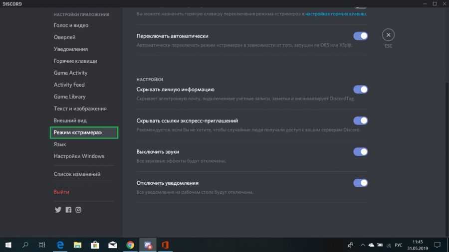449x252 pixels.
Task: Disable "Скрывать личную информацию" toggle
Action: click(360, 90)
